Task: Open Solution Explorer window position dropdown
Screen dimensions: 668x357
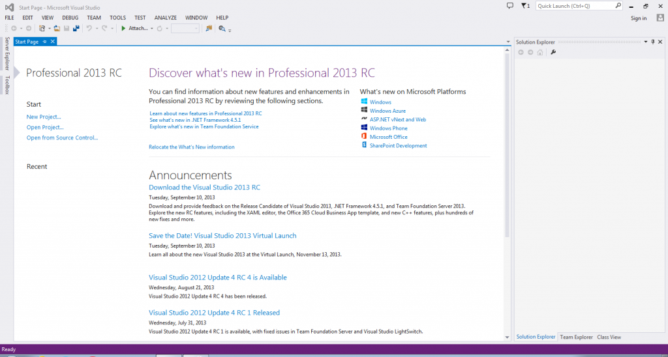Action: [x=646, y=42]
